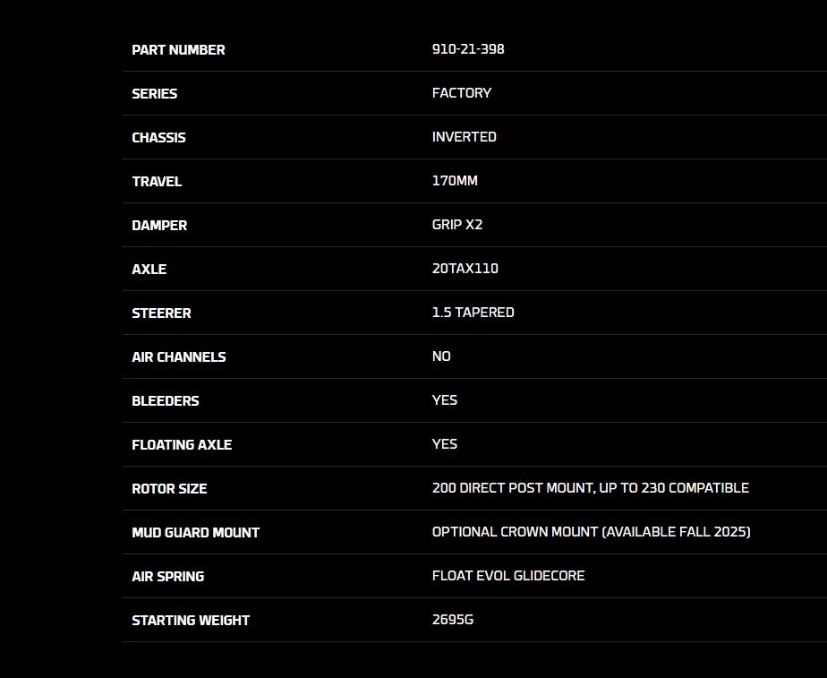Viewport: 827px width, 678px height.
Task: Click the MUD GUARD MOUNT label
Action: (195, 533)
